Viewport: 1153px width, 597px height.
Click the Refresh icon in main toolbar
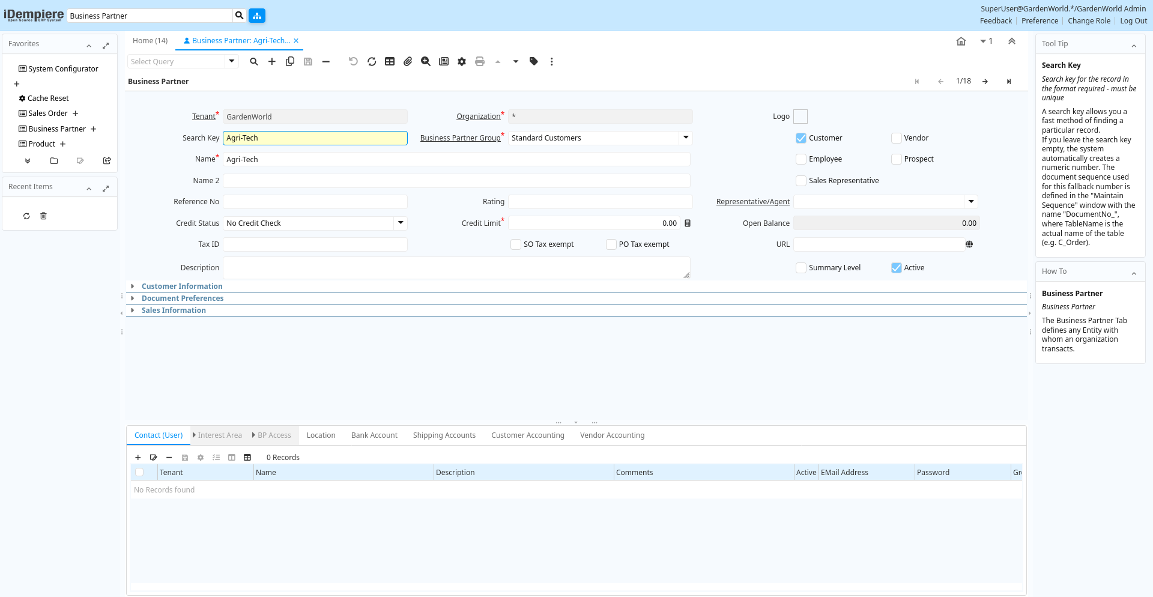(372, 61)
